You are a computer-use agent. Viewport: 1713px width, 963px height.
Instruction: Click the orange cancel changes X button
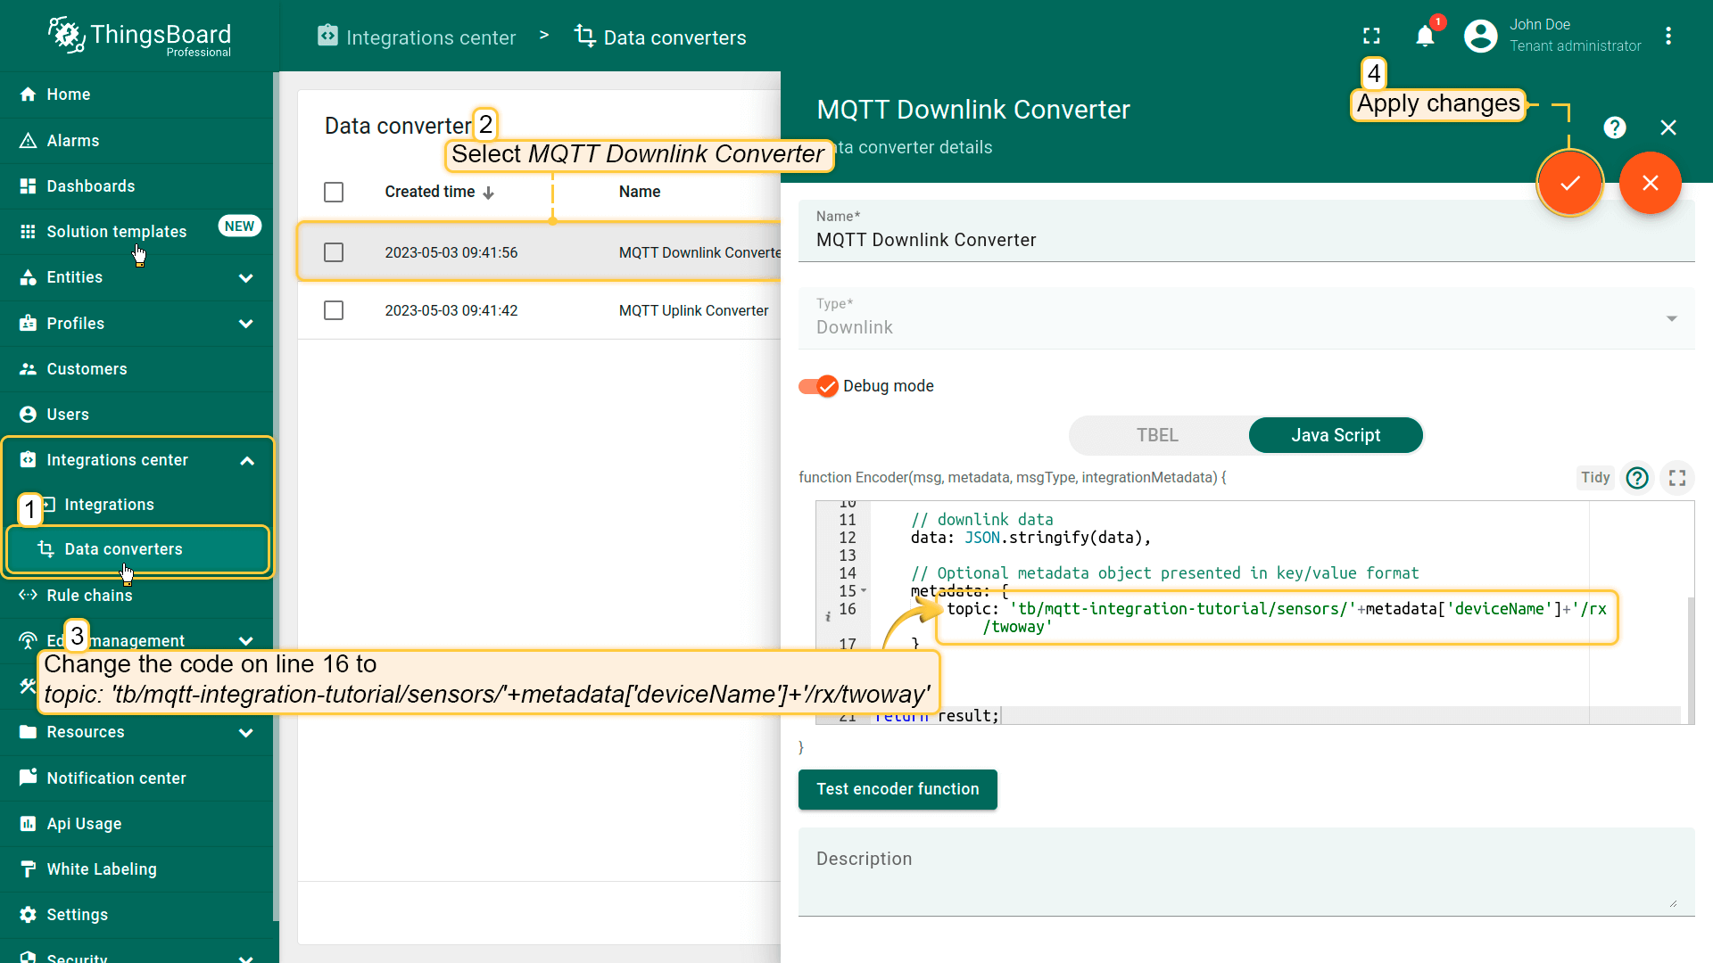[x=1650, y=183]
